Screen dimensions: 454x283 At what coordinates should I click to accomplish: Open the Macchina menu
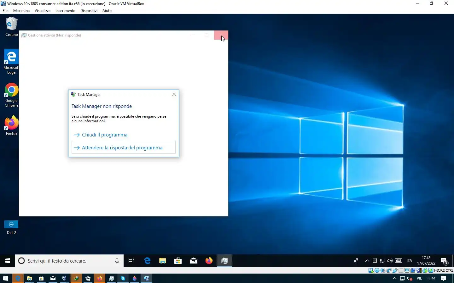(x=21, y=11)
